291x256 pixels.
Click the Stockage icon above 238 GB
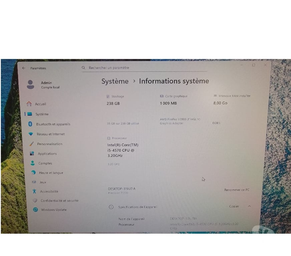107,96
